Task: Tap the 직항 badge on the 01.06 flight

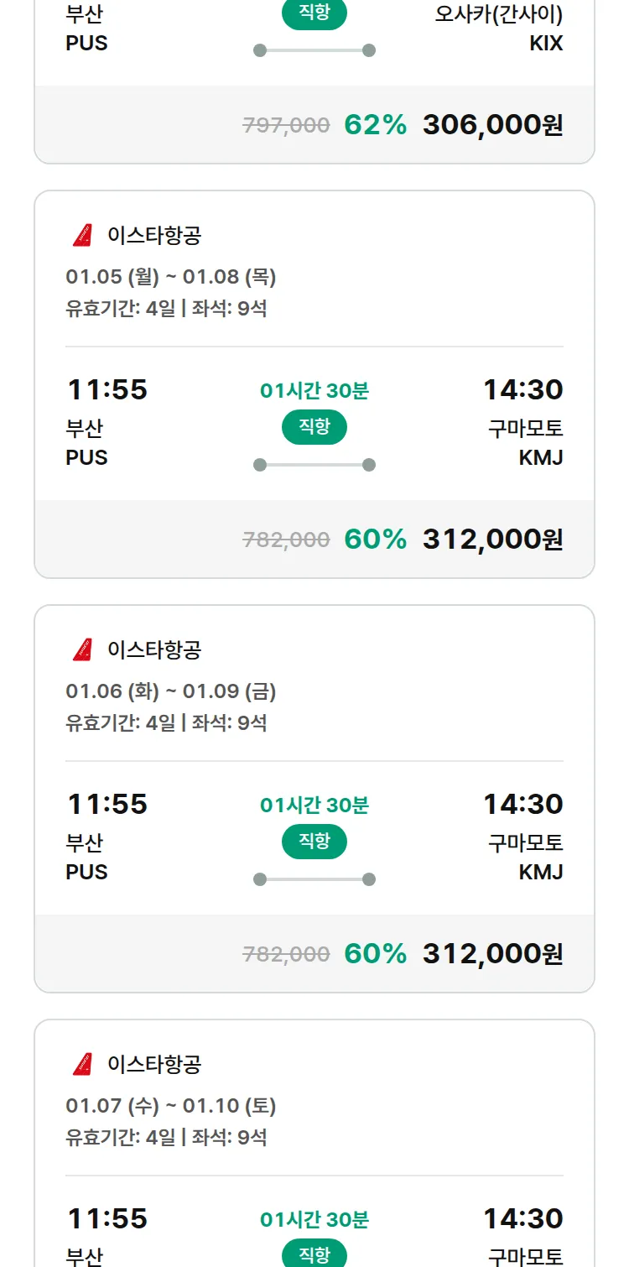Action: click(314, 842)
